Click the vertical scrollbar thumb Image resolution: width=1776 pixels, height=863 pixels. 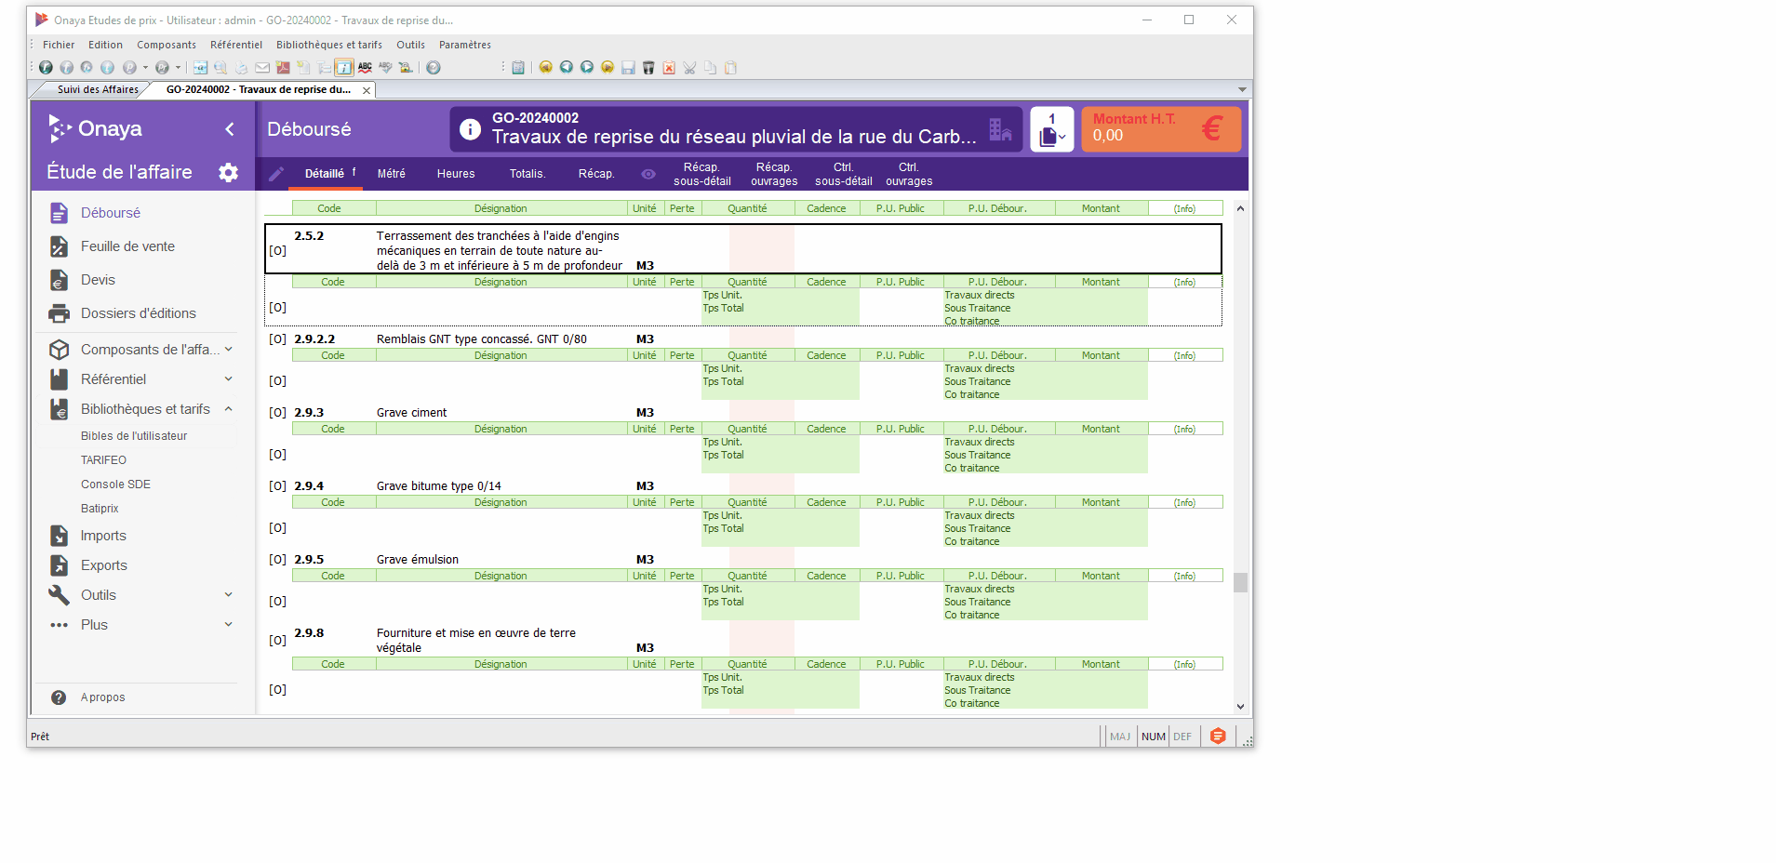pyautogui.click(x=1240, y=582)
